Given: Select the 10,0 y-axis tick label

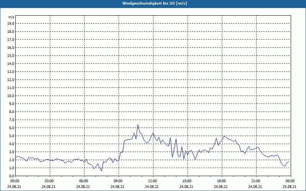Looking at the screenshot, I should 11,96.
